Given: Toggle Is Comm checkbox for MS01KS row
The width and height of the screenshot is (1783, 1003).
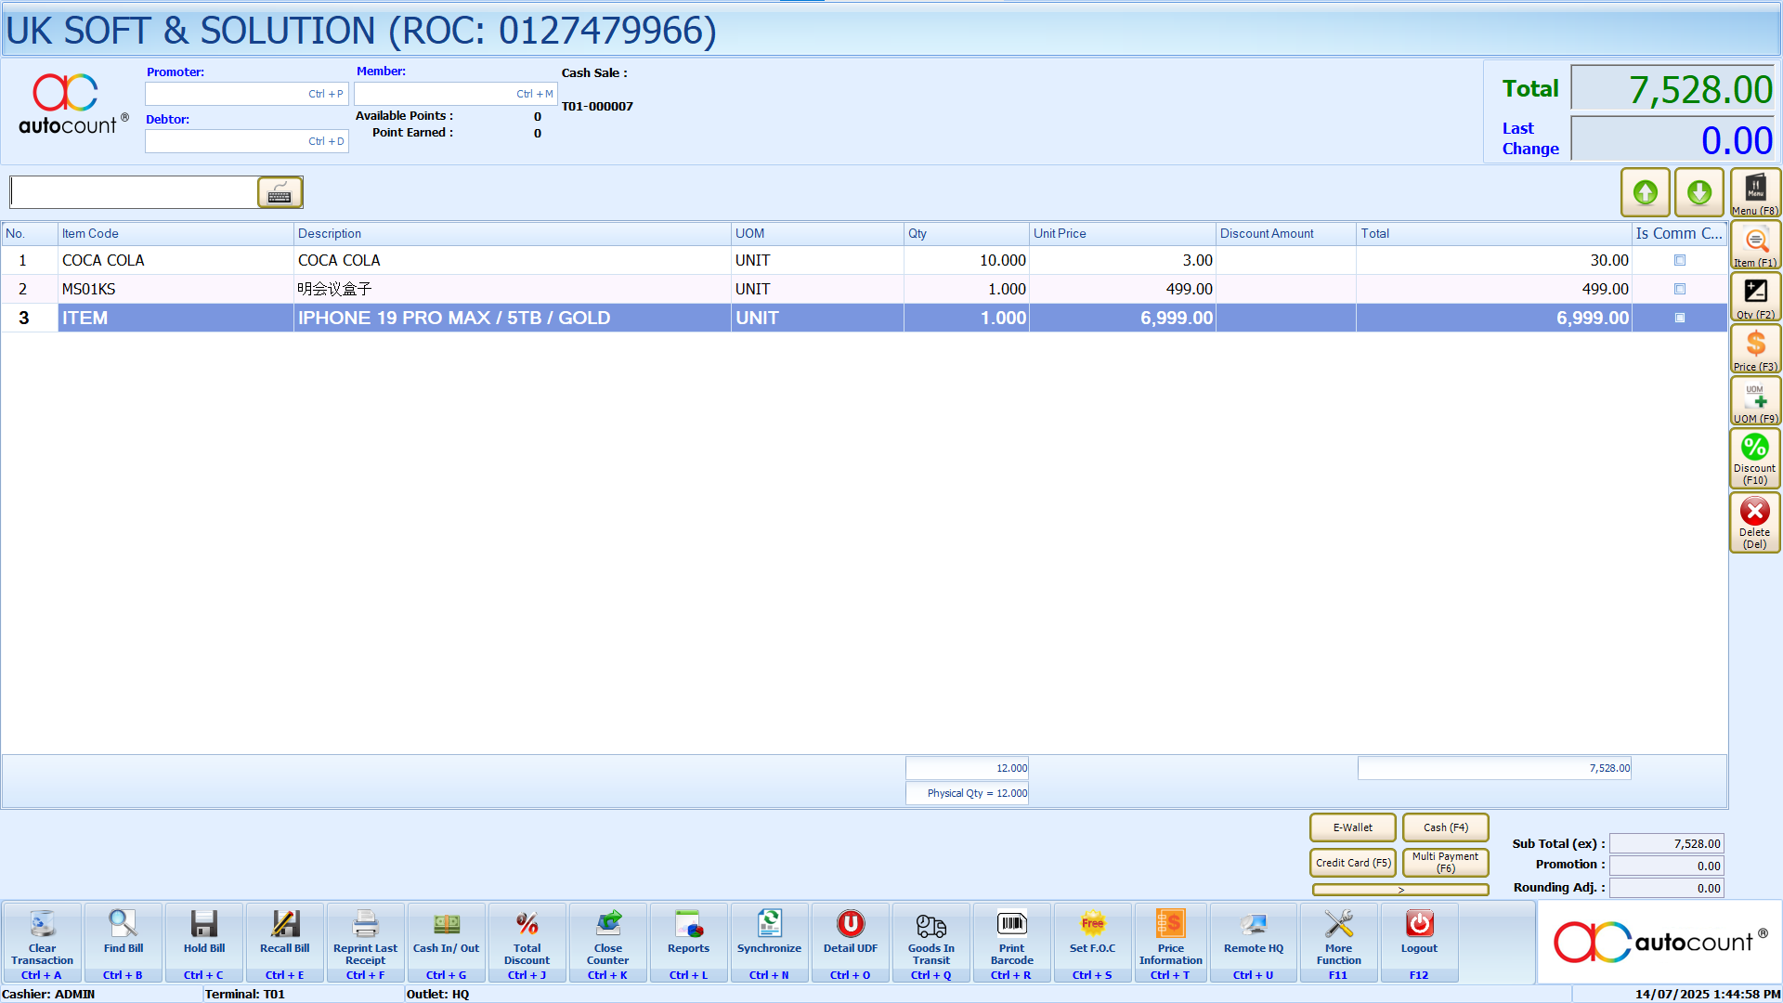Looking at the screenshot, I should click(1679, 289).
